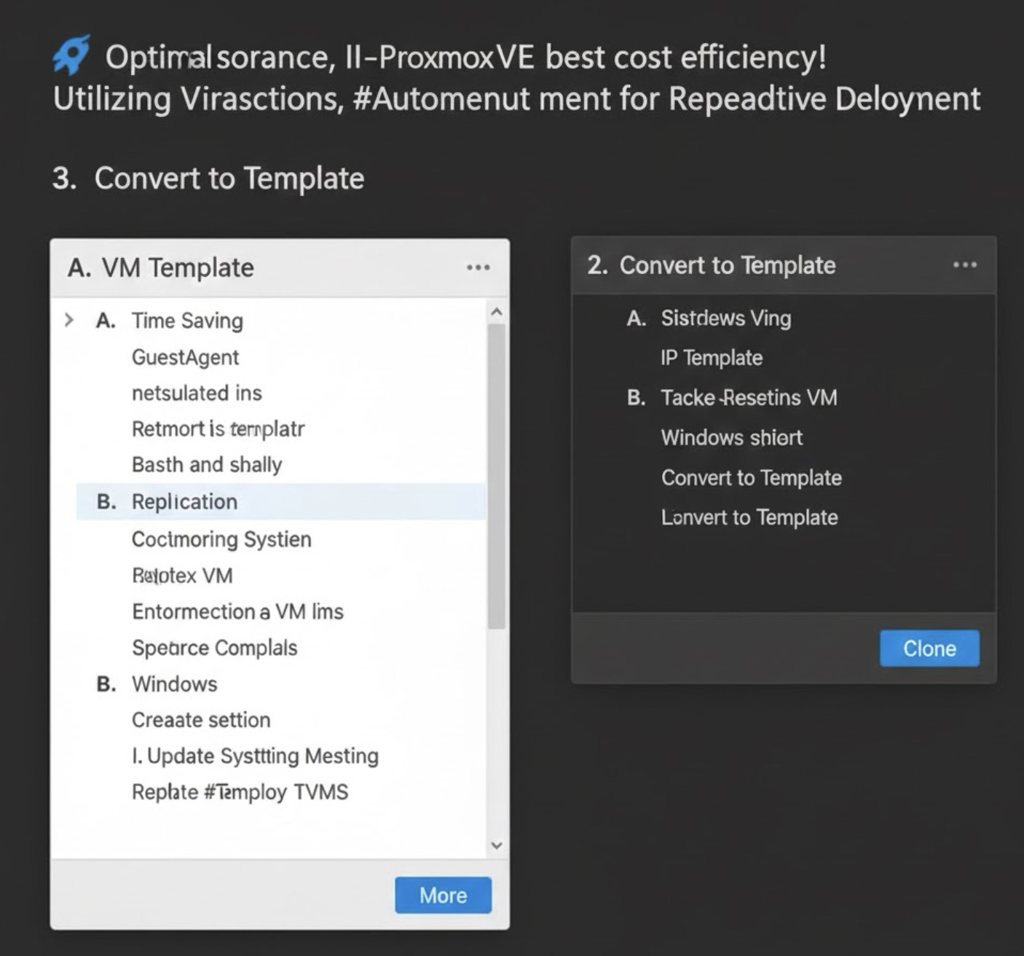Click the blue rocket icon
Viewport: 1024px width, 956px height.
click(71, 55)
